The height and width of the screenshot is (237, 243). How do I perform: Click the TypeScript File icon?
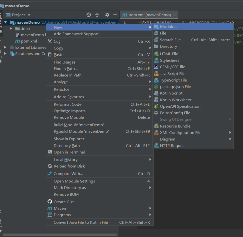coord(156,80)
